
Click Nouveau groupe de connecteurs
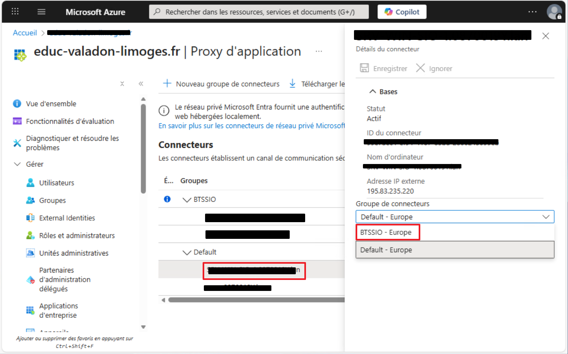(221, 84)
